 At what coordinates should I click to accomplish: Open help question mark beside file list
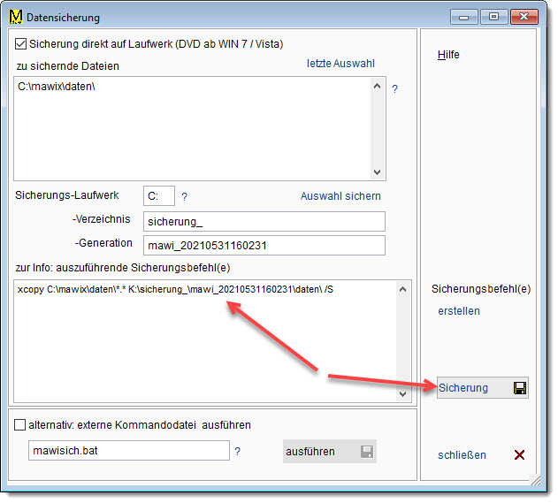tap(395, 89)
